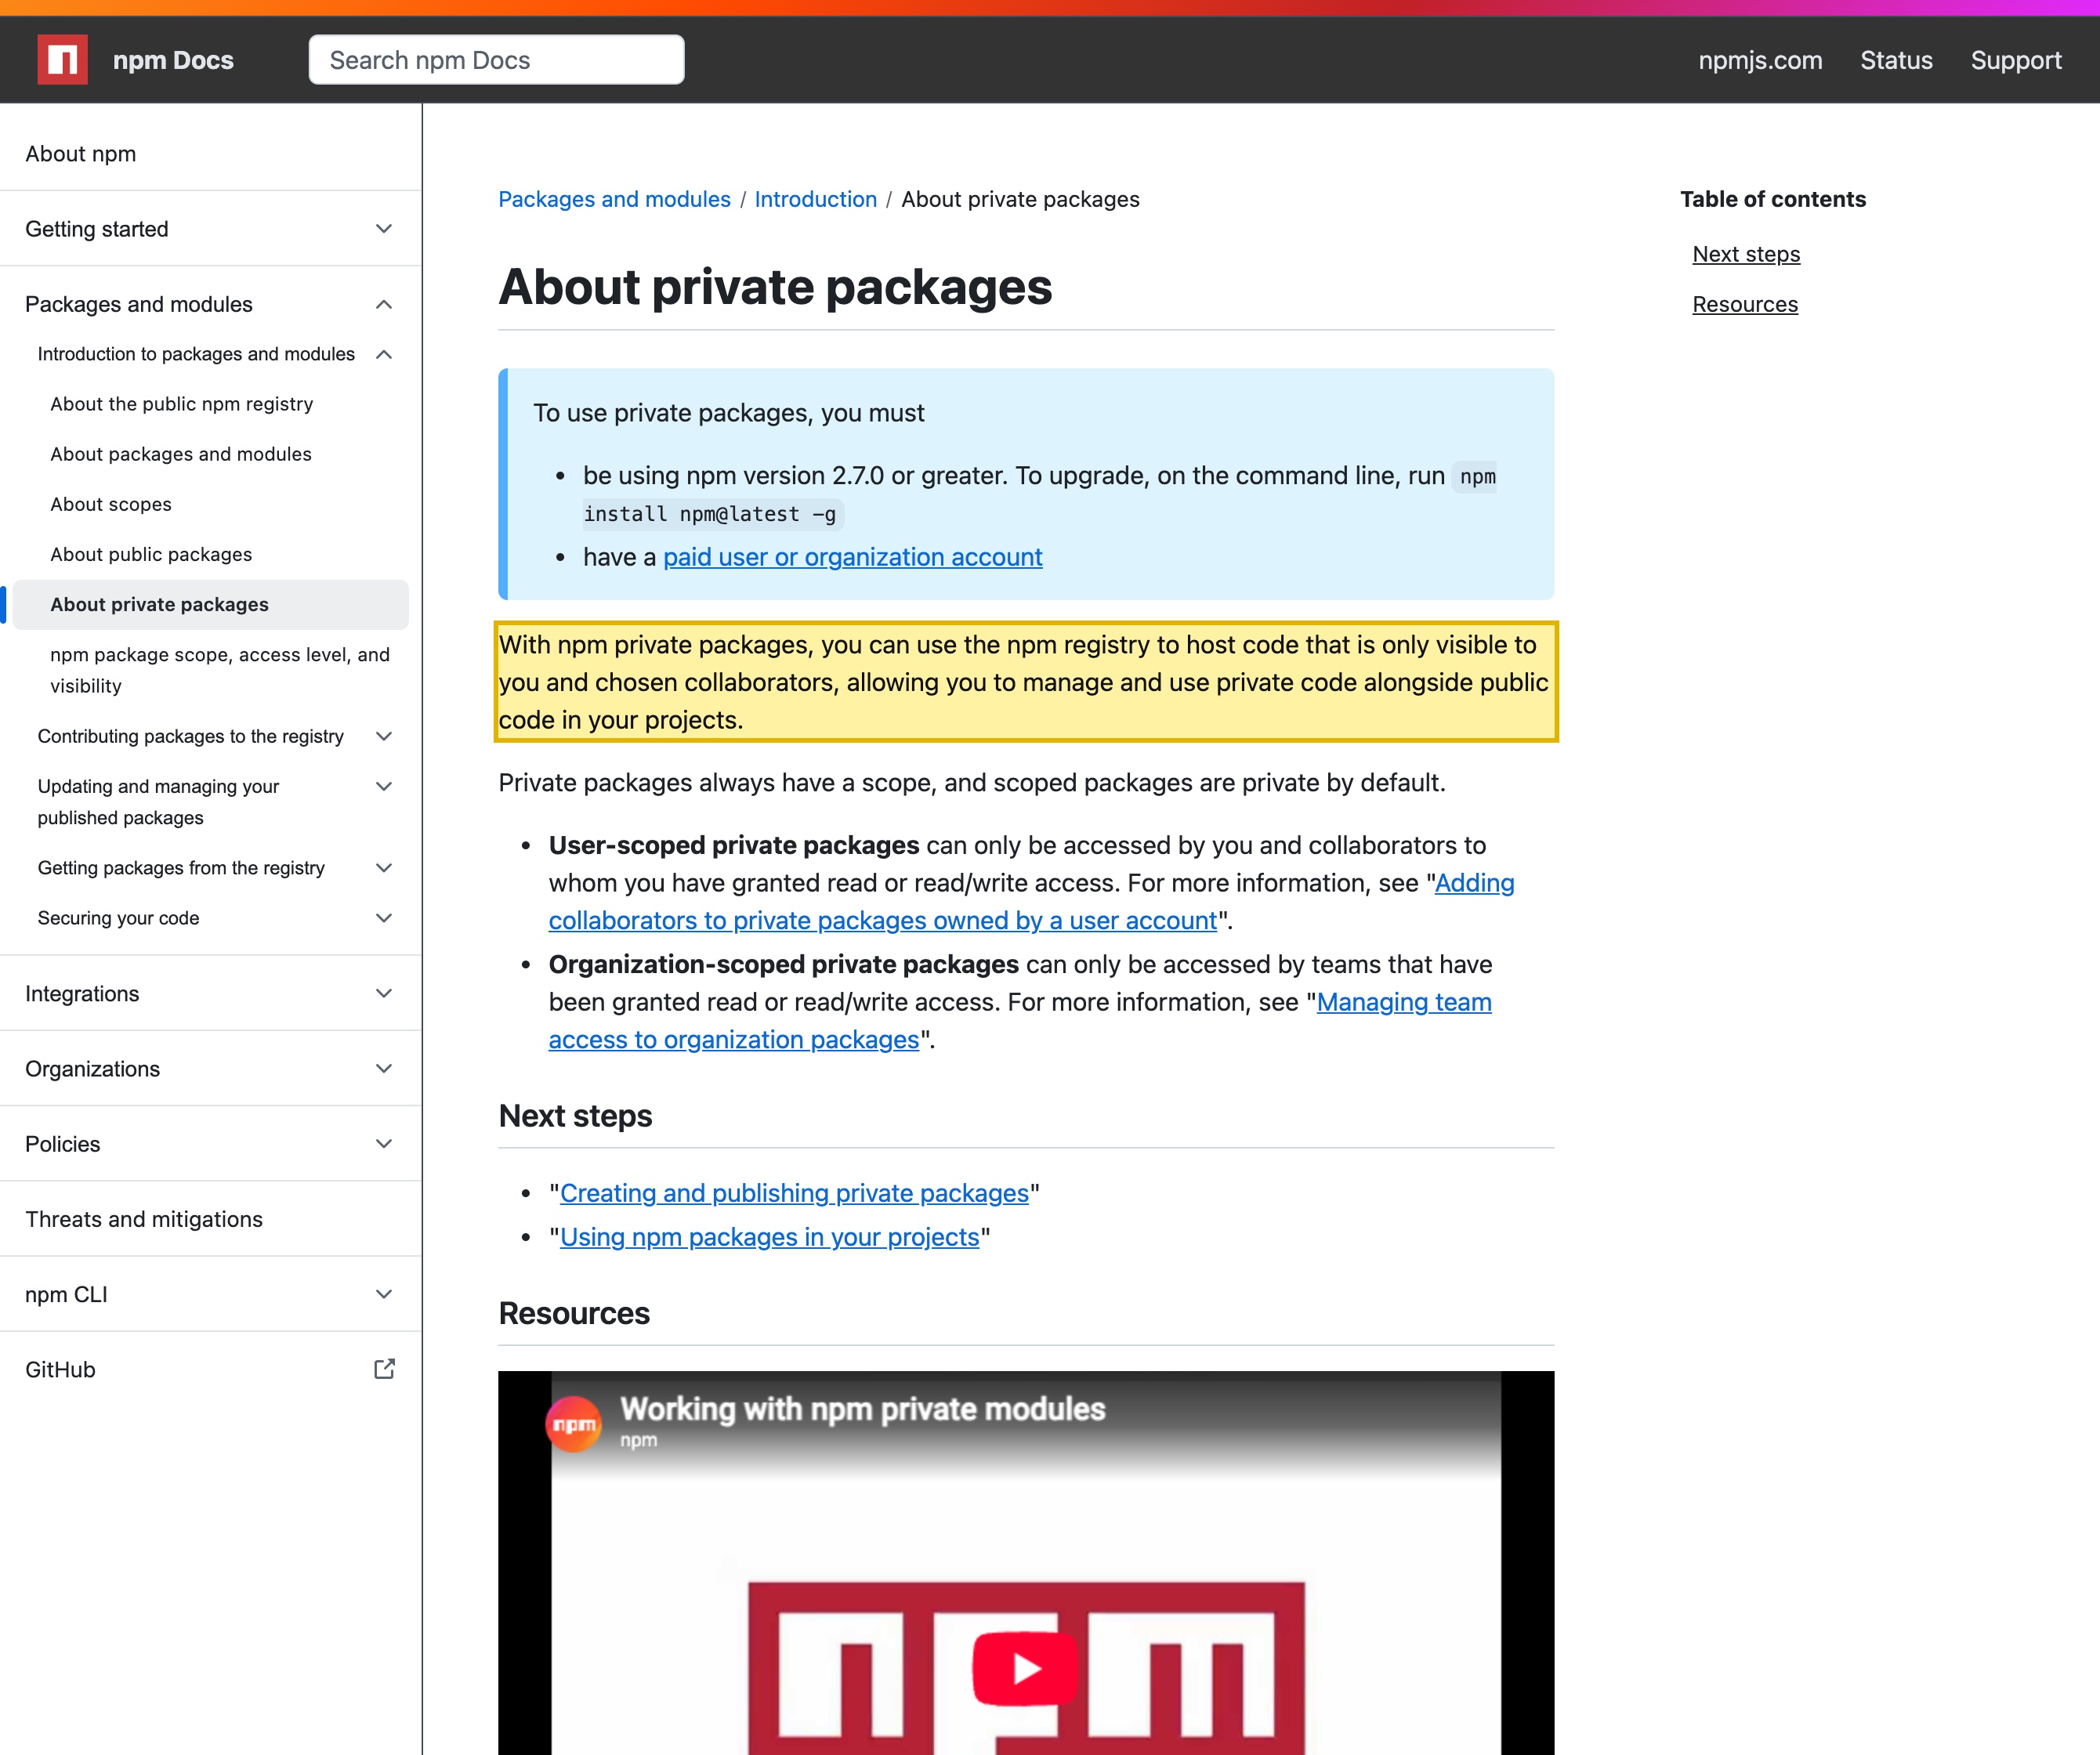Viewport: 2100px width, 1755px height.
Task: Click the Next steps section heading
Action: pos(575,1116)
